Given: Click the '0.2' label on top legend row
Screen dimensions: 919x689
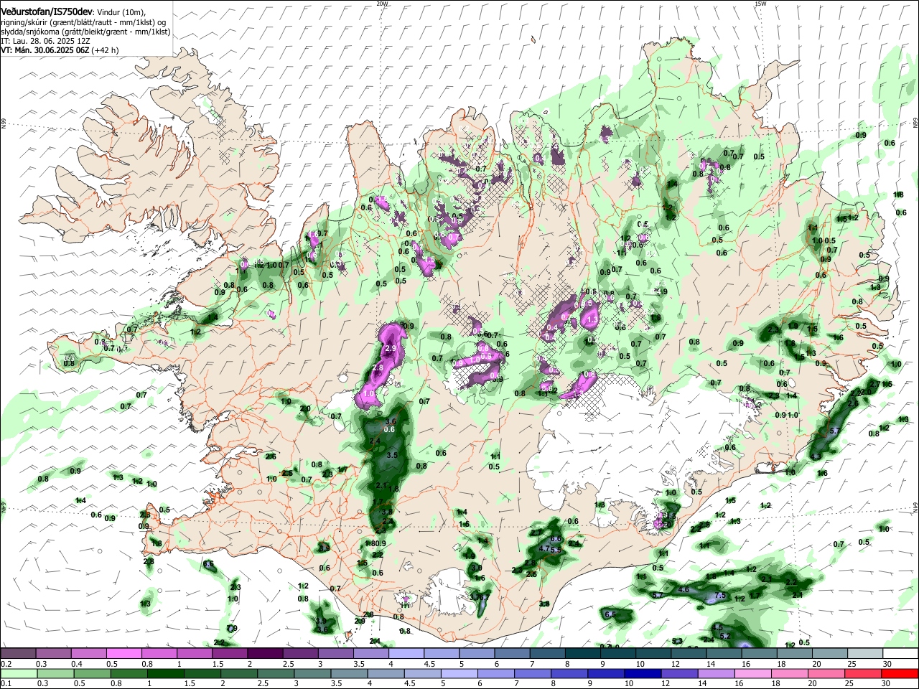Looking at the screenshot, I should [x=6, y=664].
